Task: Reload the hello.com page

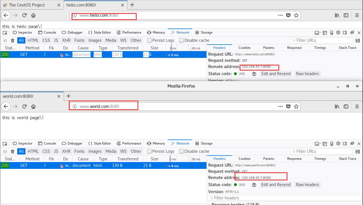Action: [24, 15]
